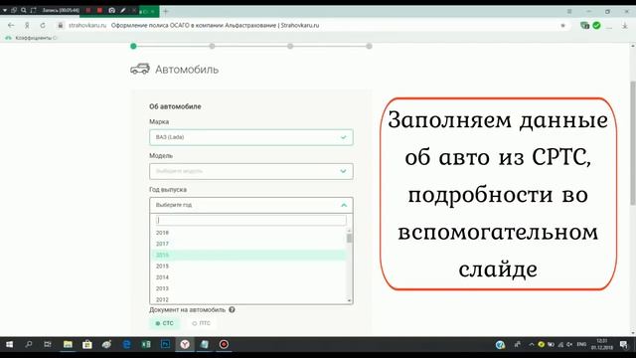Click the help question mark near Документ
The image size is (636, 358).
[x=232, y=309]
